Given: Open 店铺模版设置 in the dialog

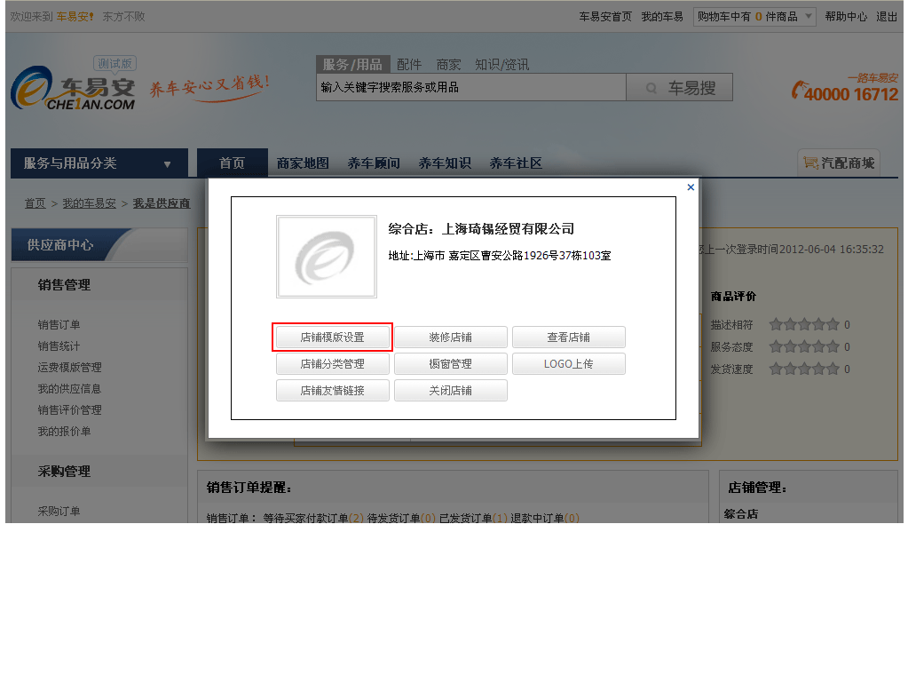Looking at the screenshot, I should [x=332, y=338].
